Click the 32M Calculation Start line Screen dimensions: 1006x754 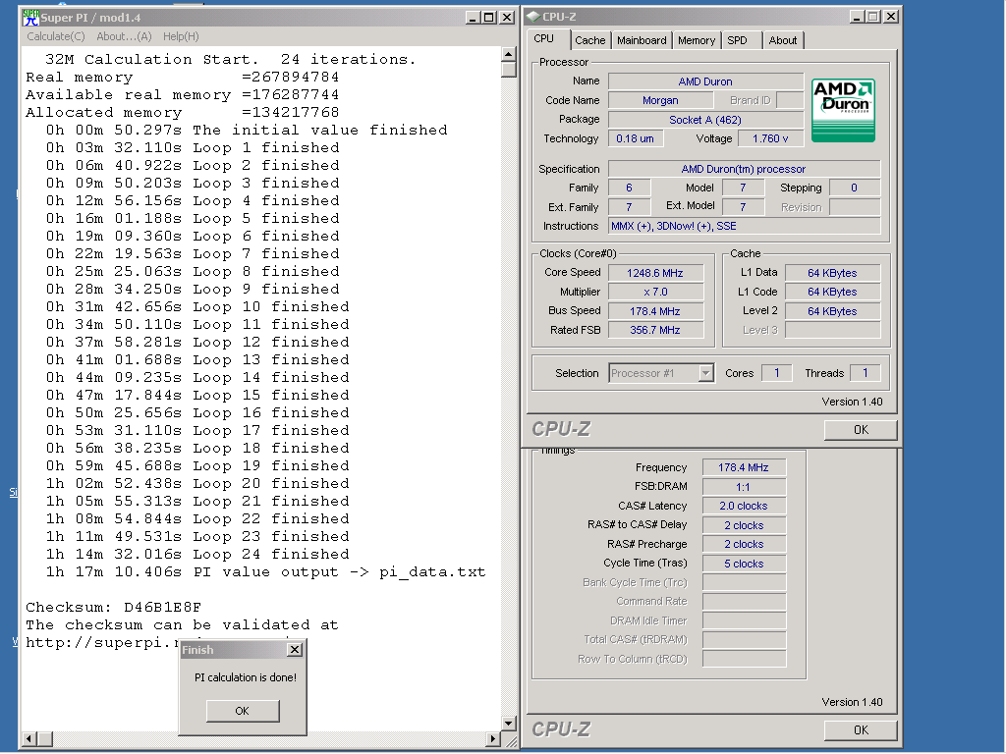[x=230, y=60]
